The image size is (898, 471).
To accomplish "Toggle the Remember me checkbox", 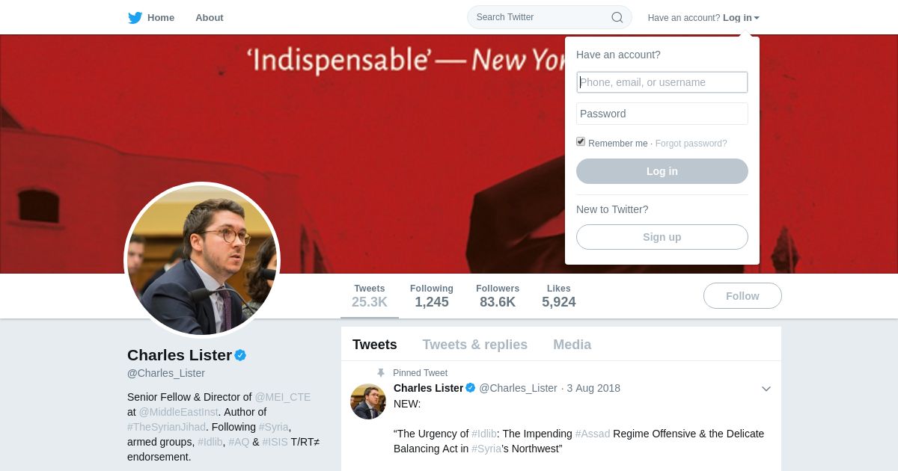I will pos(581,142).
